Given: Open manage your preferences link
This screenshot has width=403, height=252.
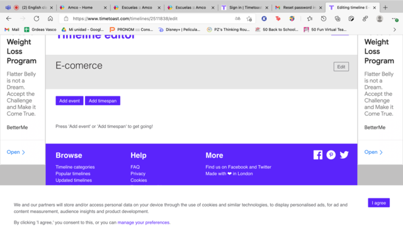Looking at the screenshot, I should [x=144, y=222].
